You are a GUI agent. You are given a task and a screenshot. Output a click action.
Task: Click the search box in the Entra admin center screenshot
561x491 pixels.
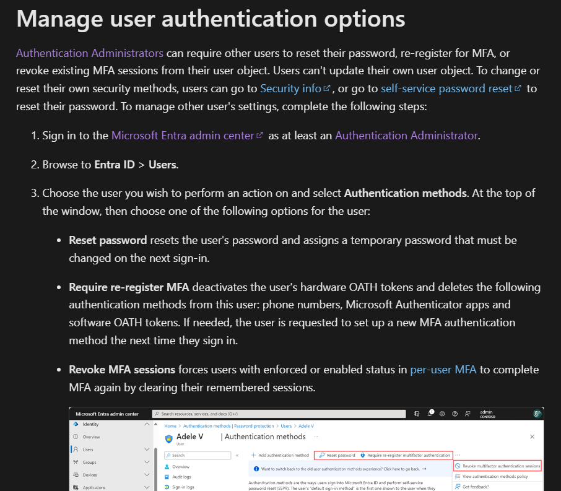click(279, 414)
